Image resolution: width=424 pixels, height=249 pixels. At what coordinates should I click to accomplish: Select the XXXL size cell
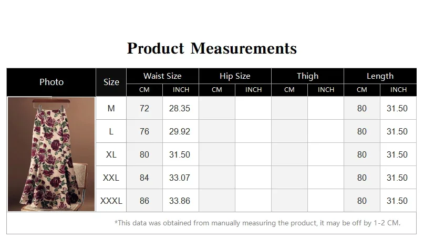click(x=111, y=201)
